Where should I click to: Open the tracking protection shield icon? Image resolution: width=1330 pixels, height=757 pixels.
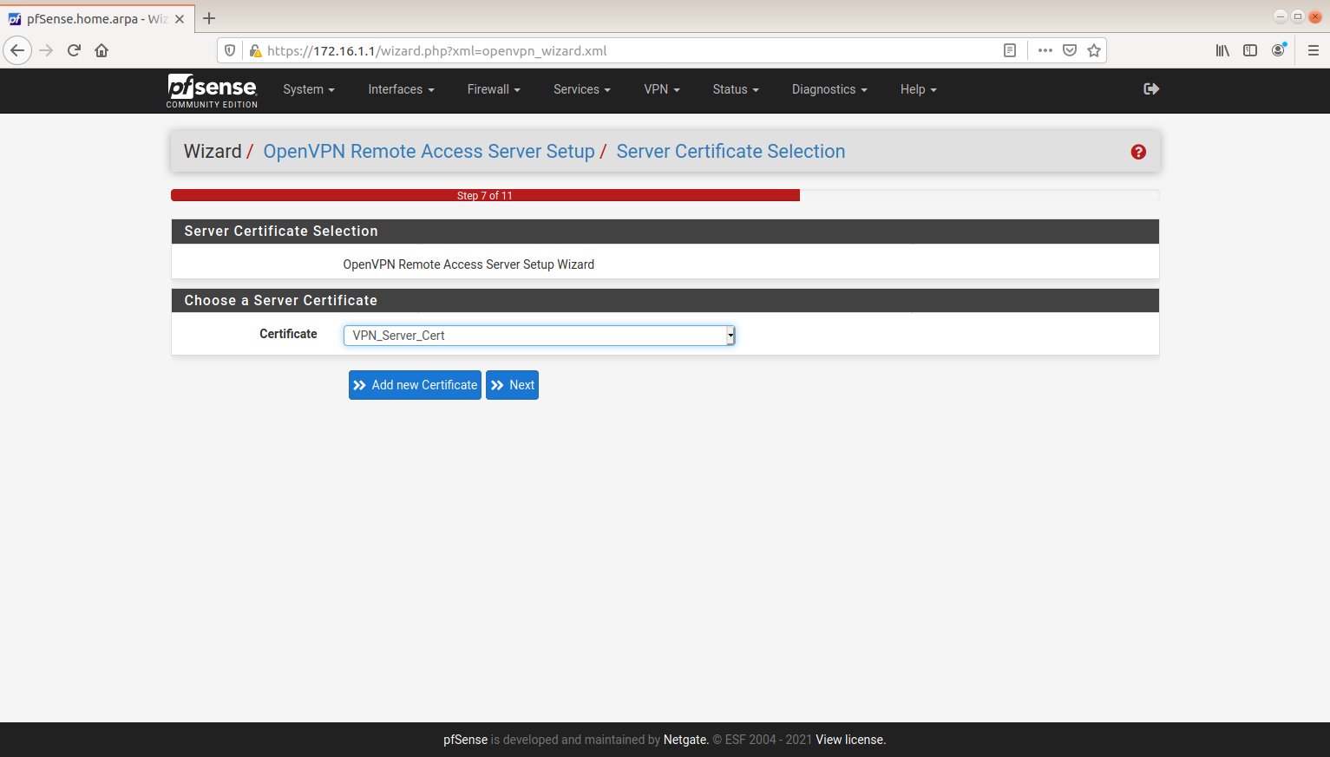click(230, 50)
